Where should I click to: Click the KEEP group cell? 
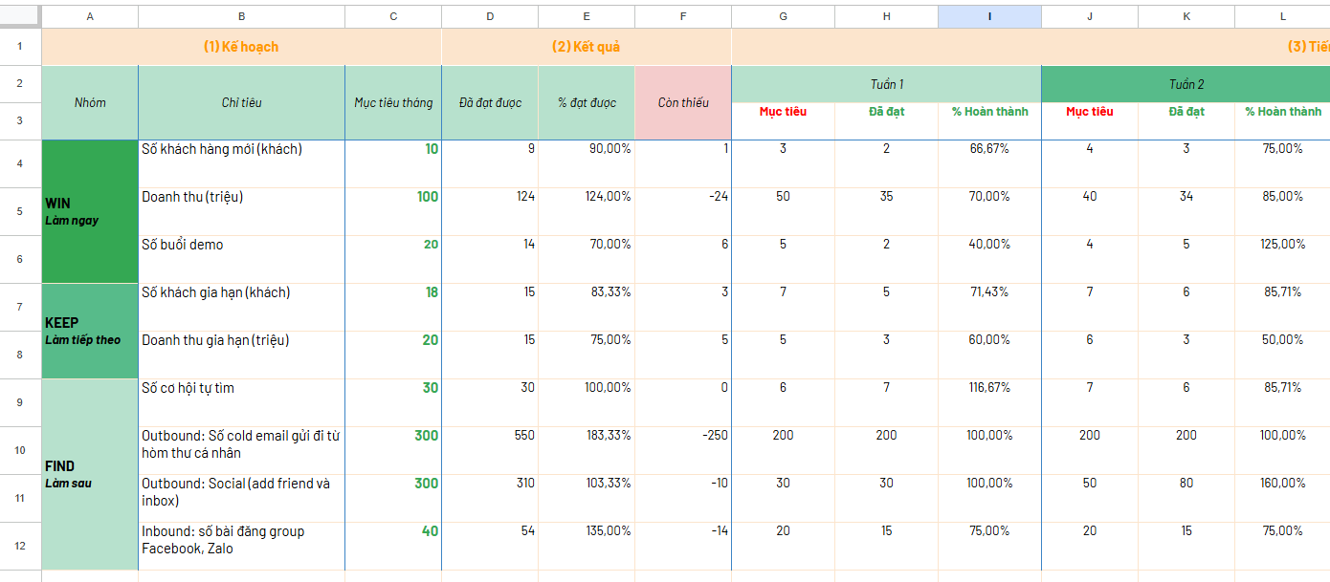coord(90,331)
